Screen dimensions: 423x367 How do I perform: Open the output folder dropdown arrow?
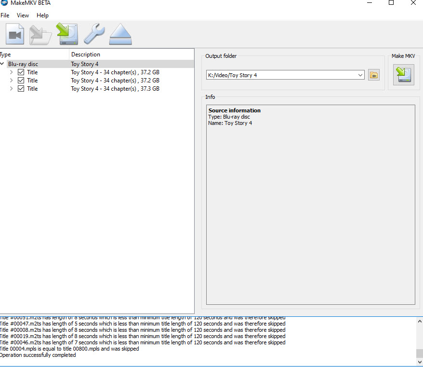pos(360,75)
